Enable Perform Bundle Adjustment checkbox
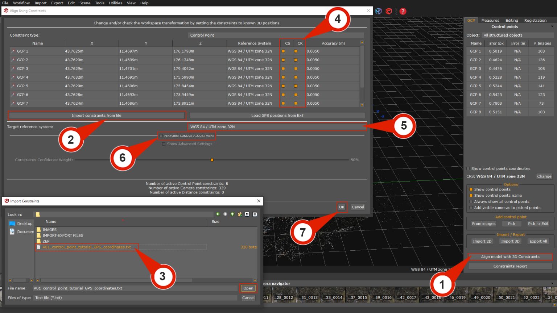Image resolution: width=557 pixels, height=313 pixels. [161, 136]
